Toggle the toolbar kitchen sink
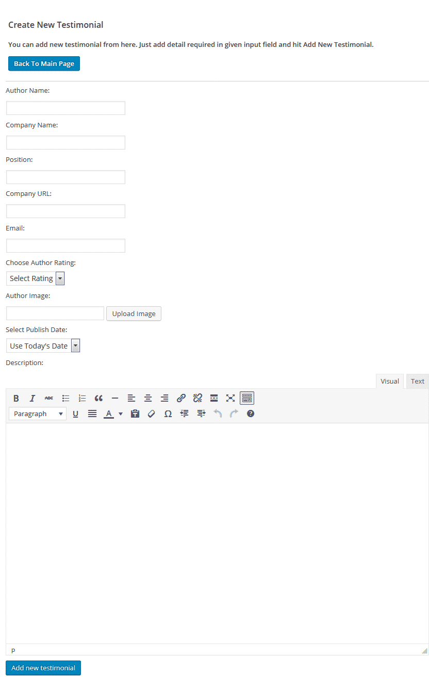 pos(247,398)
